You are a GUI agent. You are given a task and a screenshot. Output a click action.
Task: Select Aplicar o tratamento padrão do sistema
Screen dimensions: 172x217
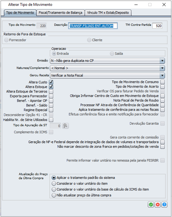point(54,178)
